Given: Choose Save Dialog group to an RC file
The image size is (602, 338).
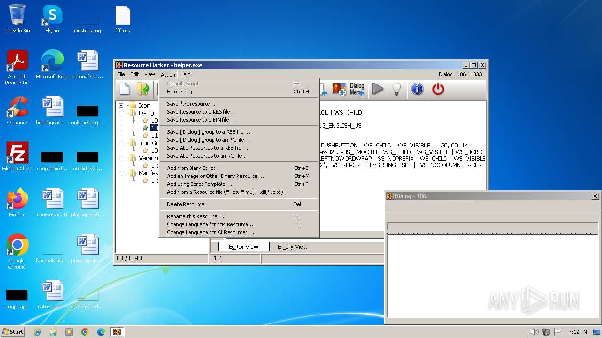Looking at the screenshot, I should coord(239,140).
